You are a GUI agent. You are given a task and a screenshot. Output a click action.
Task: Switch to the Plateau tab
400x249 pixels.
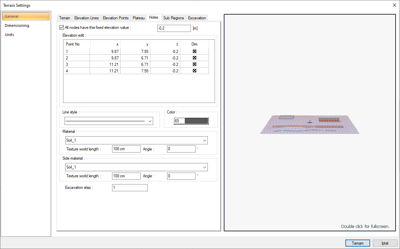pos(139,18)
